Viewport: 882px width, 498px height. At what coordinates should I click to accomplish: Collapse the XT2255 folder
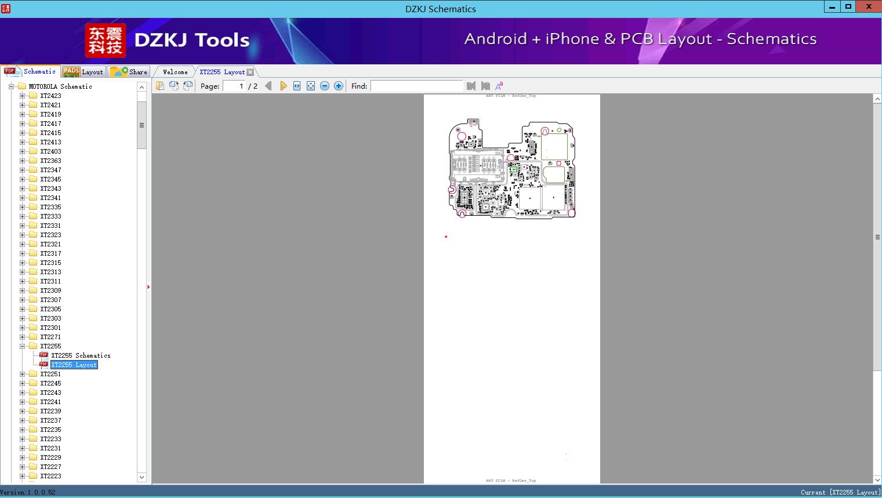tap(22, 346)
